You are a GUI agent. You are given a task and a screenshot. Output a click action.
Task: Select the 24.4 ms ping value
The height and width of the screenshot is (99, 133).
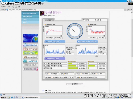click(70, 50)
